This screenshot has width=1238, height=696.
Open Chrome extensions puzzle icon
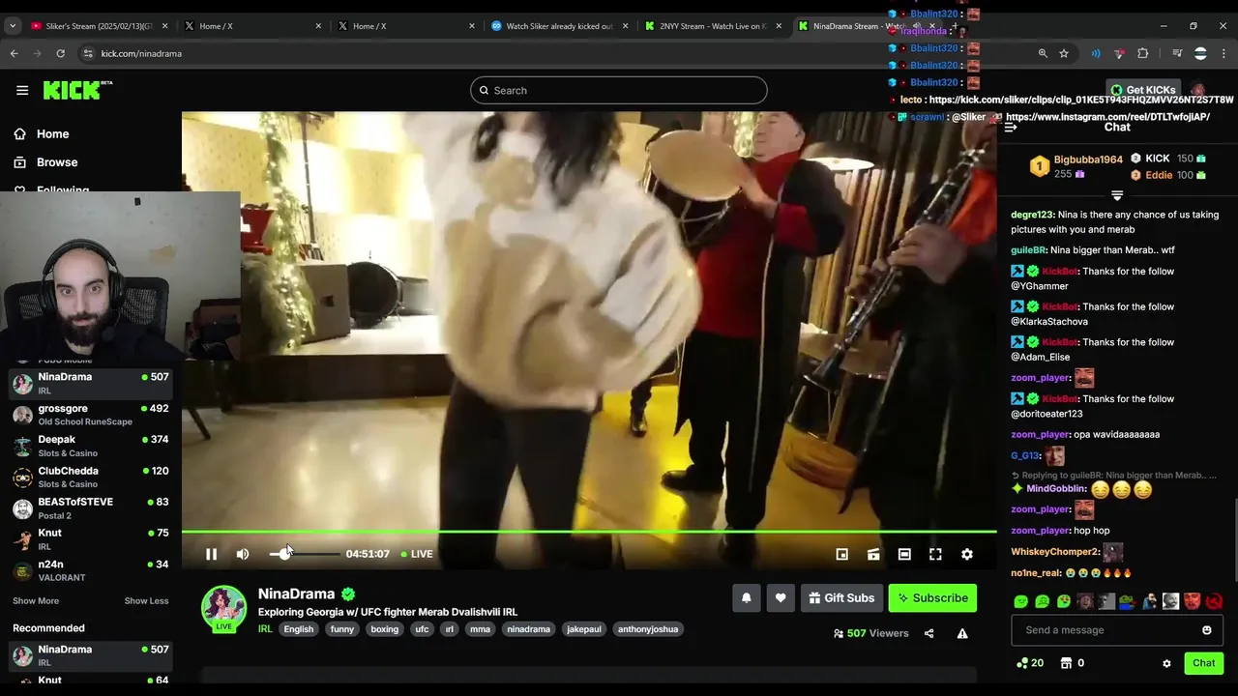(x=1143, y=53)
